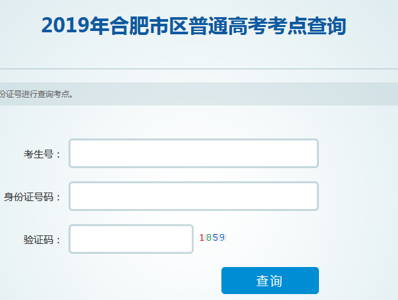Select the 验证码 entry field
Screen dimensions: 398x300
click(131, 239)
